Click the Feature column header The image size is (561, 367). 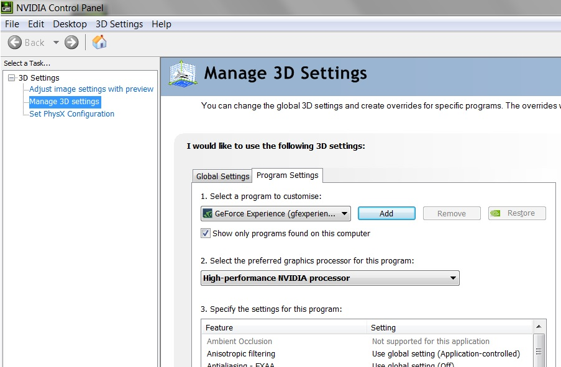285,327
